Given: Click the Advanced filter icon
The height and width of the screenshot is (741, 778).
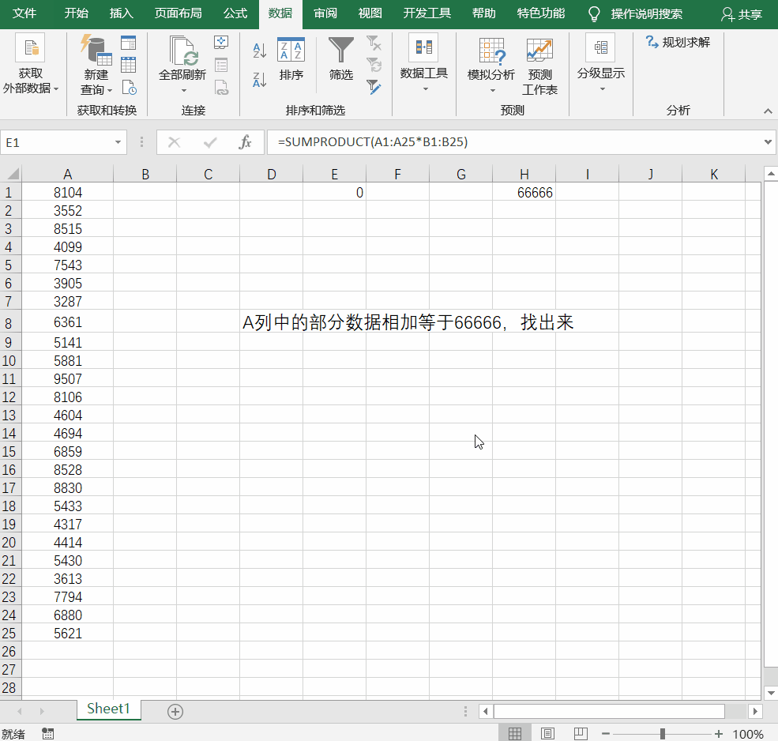Looking at the screenshot, I should (x=374, y=88).
